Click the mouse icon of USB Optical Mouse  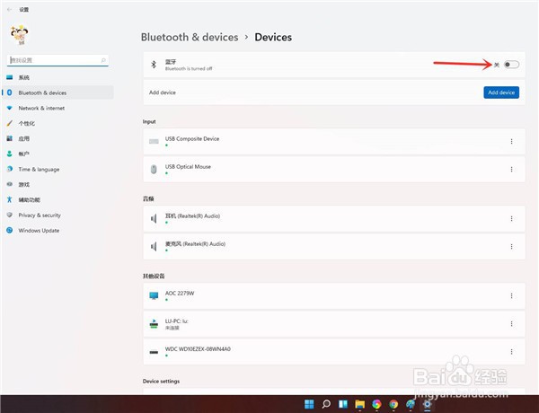(x=154, y=169)
